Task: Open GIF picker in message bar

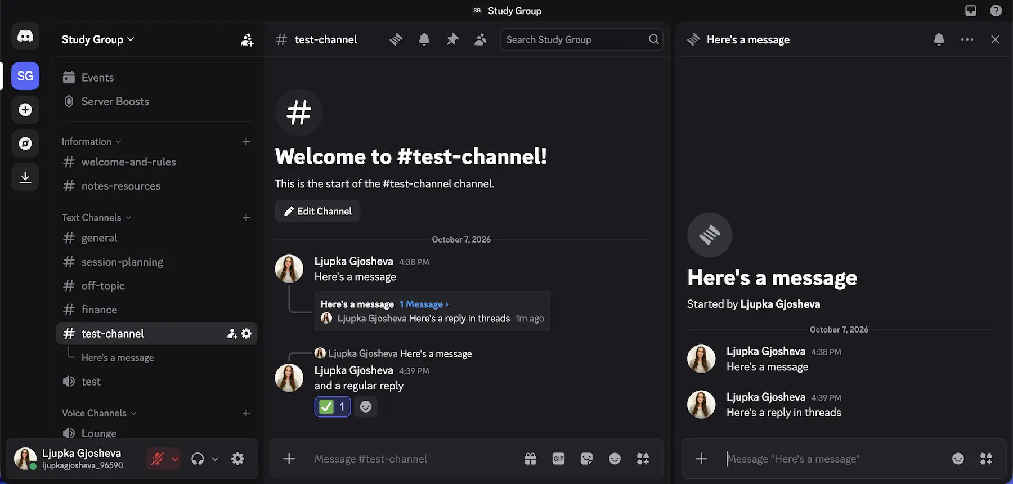Action: [x=558, y=459]
